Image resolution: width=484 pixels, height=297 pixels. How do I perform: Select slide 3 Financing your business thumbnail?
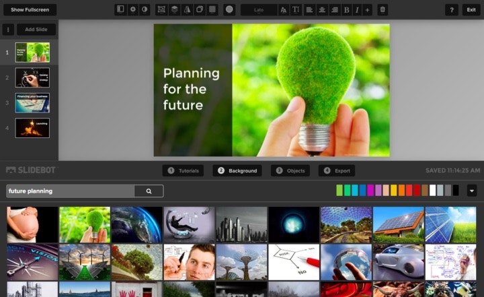(x=32, y=103)
